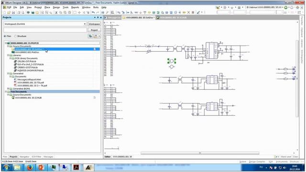
Task: Open the Reports menu
Action: [75, 8]
